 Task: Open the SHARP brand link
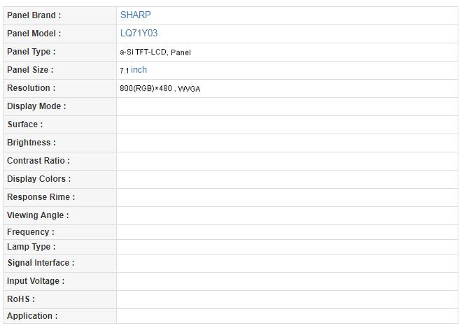click(135, 15)
